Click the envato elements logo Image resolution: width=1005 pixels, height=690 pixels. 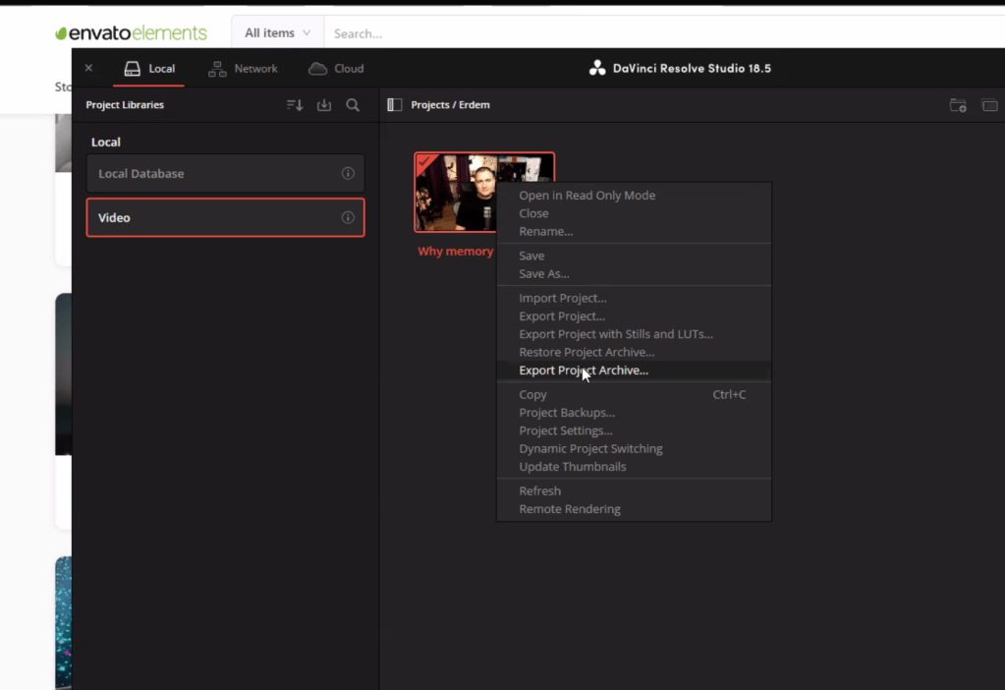tap(131, 32)
